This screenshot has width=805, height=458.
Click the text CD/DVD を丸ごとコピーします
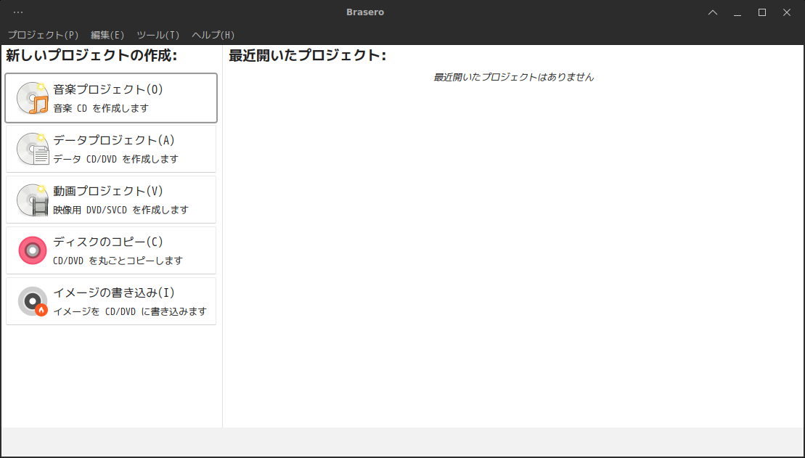[118, 261]
